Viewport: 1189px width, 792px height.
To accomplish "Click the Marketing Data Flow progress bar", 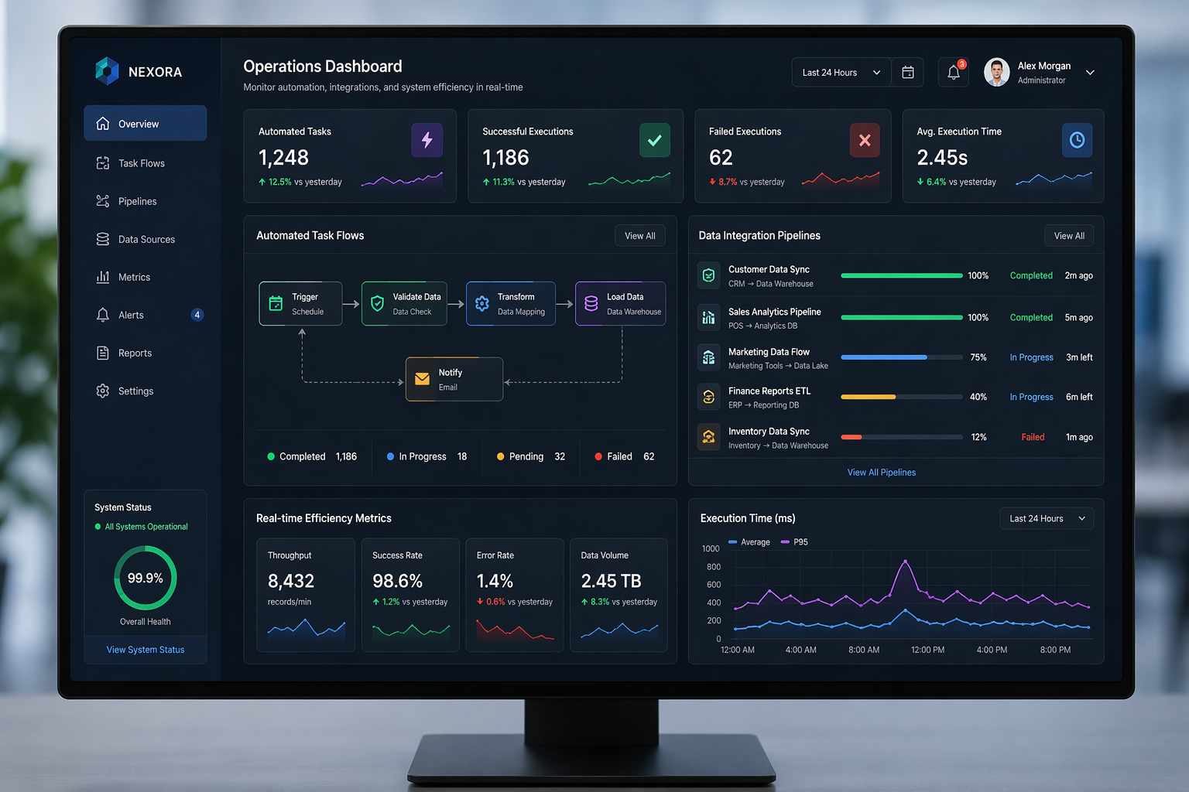I will pos(902,357).
